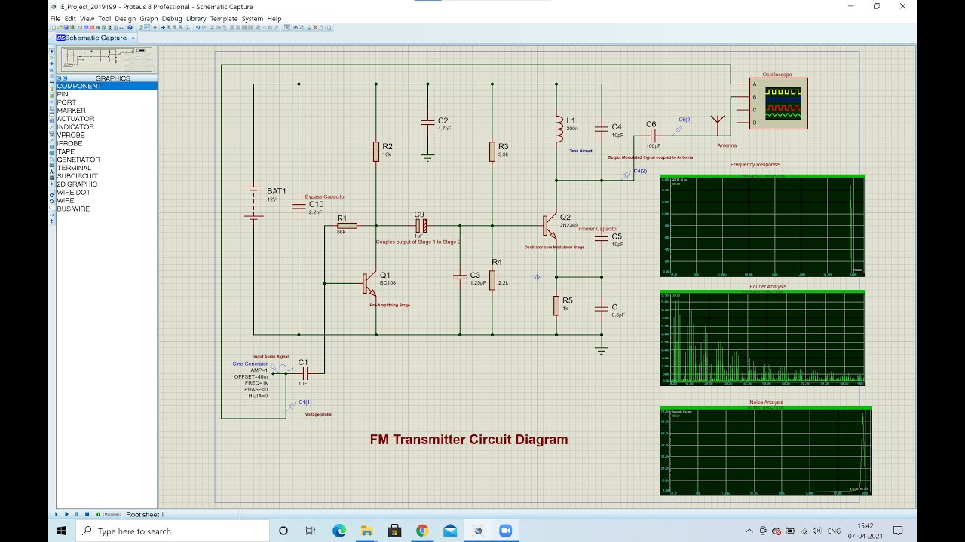Screen dimensions: 965x542
Task: Select TERMINAL in the graphics list
Action: 106,168
